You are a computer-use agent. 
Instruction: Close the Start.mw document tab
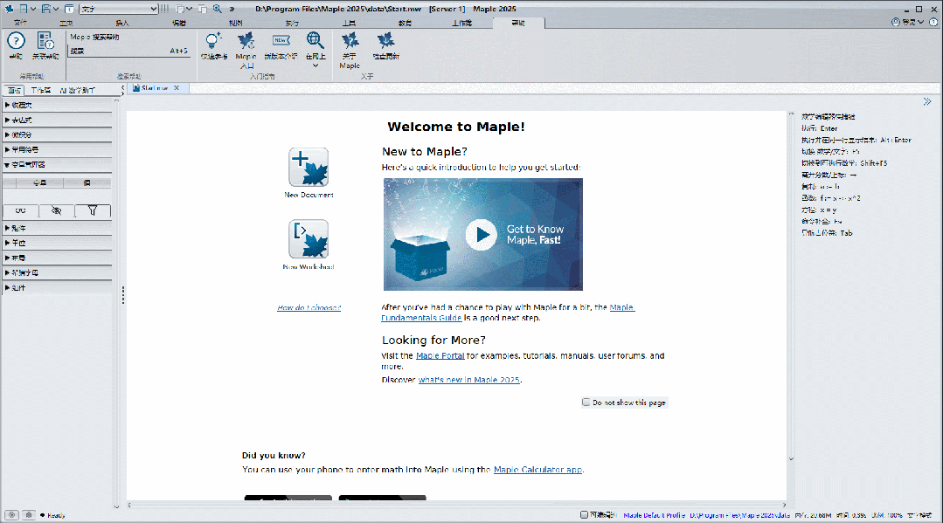click(177, 88)
